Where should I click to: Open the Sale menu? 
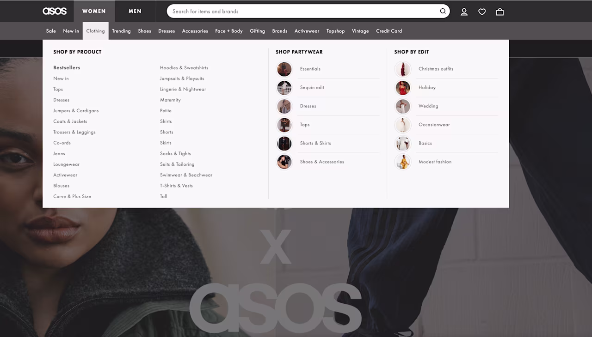(51, 31)
